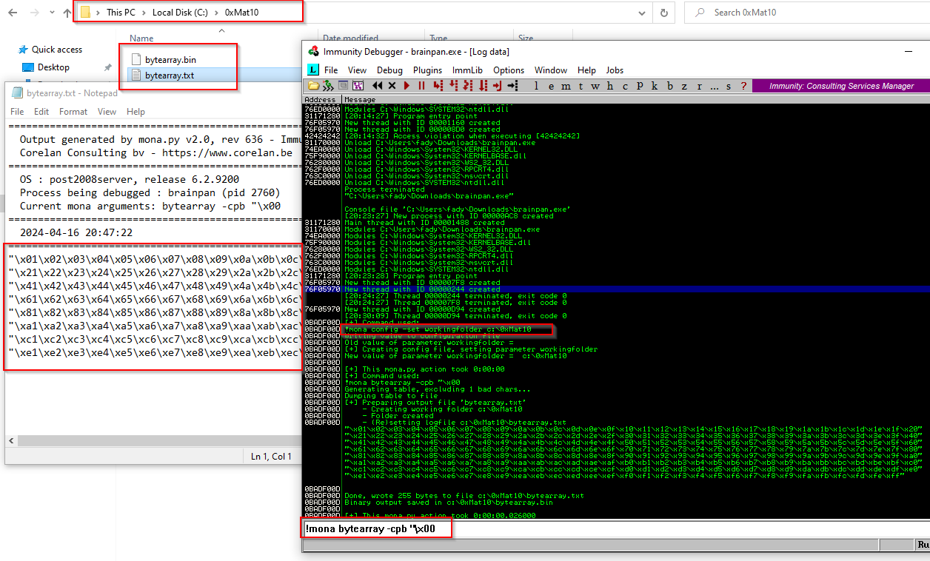The width and height of the screenshot is (930, 561).
Task: Expand This PC breadcrumb chevron
Action: 144,13
